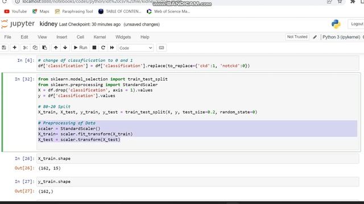Viewport: 364px width, 204px height.
Task: Paste cells below icon
Action: coord(44,48)
